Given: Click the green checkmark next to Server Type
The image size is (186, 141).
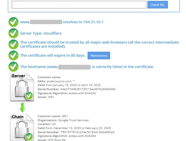Looking at the screenshot, I should pyautogui.click(x=13, y=33).
